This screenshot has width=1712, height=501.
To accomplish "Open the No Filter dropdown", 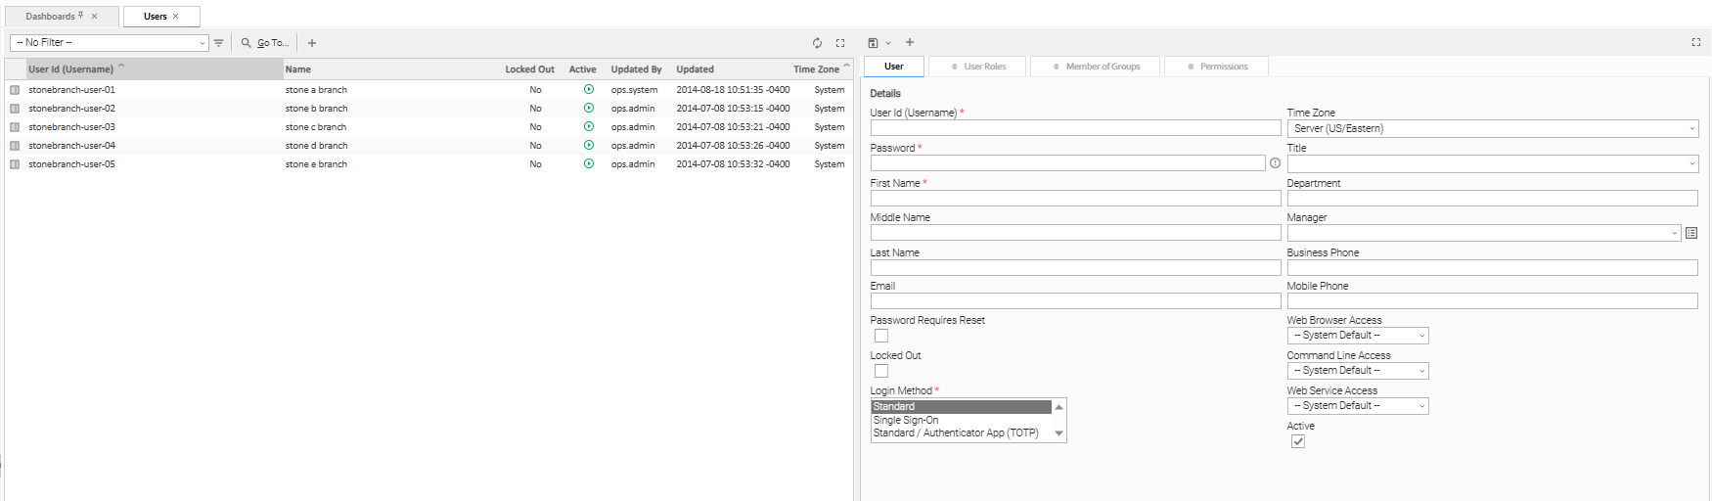I will pos(110,43).
